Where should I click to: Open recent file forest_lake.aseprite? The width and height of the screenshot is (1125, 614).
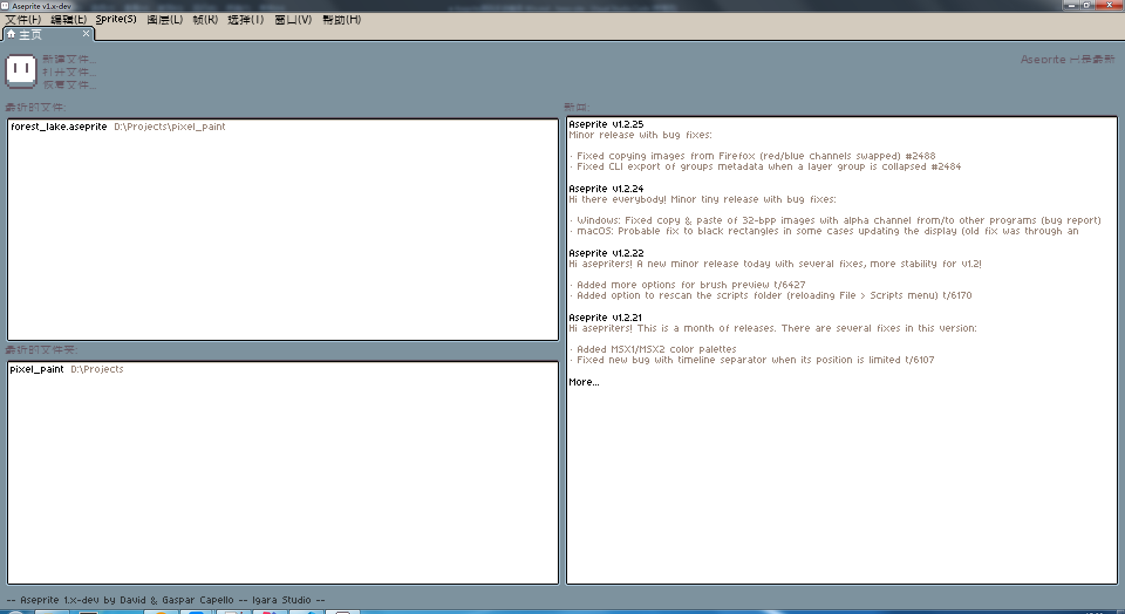click(x=283, y=127)
